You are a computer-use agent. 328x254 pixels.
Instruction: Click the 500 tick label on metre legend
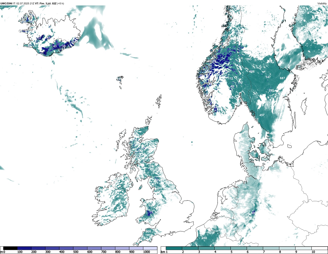click(x=76, y=252)
